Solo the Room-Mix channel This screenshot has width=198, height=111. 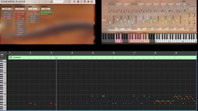click(x=113, y=26)
